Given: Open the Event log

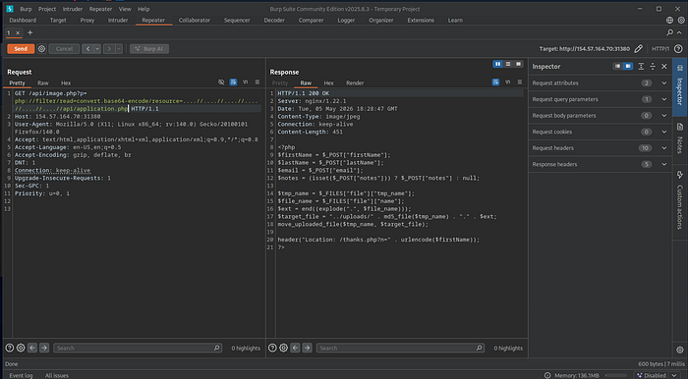Looking at the screenshot, I should pyautogui.click(x=21, y=375).
